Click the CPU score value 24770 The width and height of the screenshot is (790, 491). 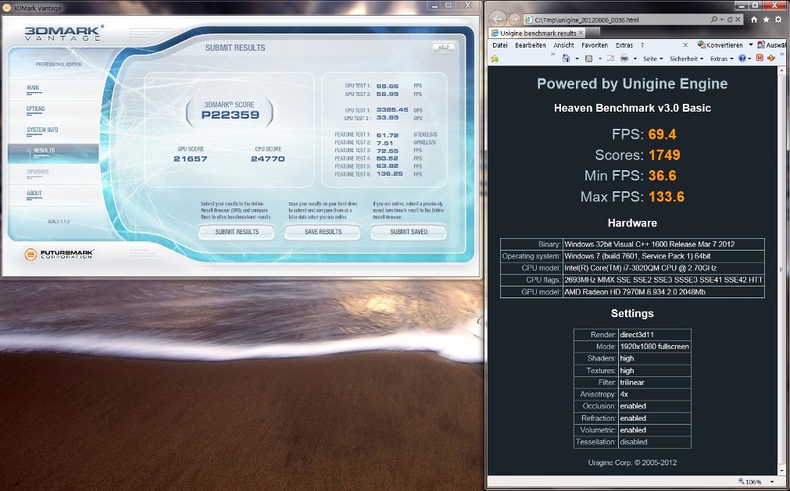pyautogui.click(x=268, y=159)
